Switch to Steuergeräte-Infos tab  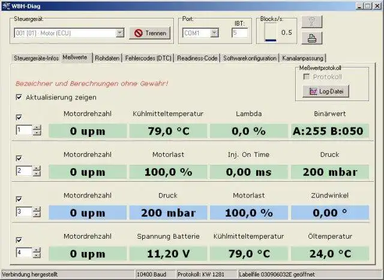(36, 59)
